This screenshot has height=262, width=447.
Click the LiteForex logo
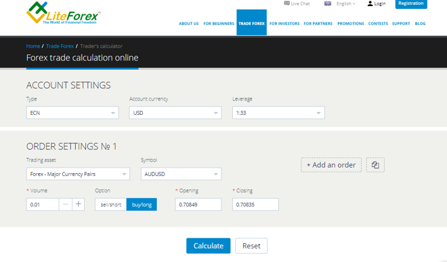63,13
